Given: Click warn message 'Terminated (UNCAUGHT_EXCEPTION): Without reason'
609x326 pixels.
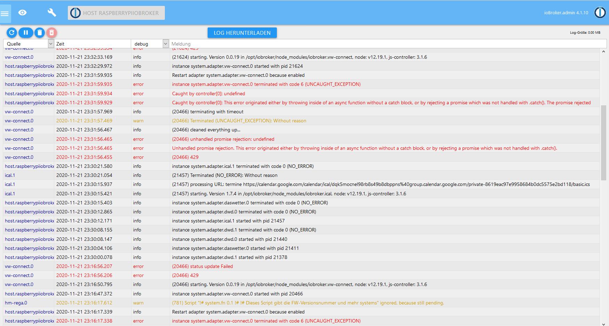Looking at the screenshot, I should point(239,121).
